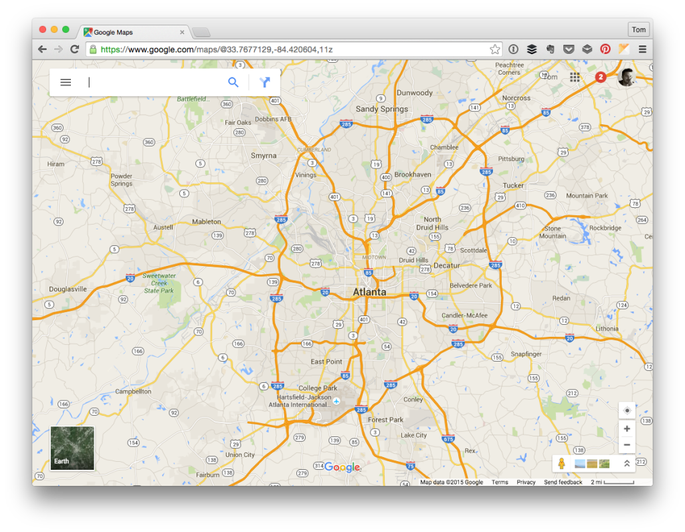Pin the page using the Pinterest icon
The image size is (685, 532).
click(x=605, y=49)
